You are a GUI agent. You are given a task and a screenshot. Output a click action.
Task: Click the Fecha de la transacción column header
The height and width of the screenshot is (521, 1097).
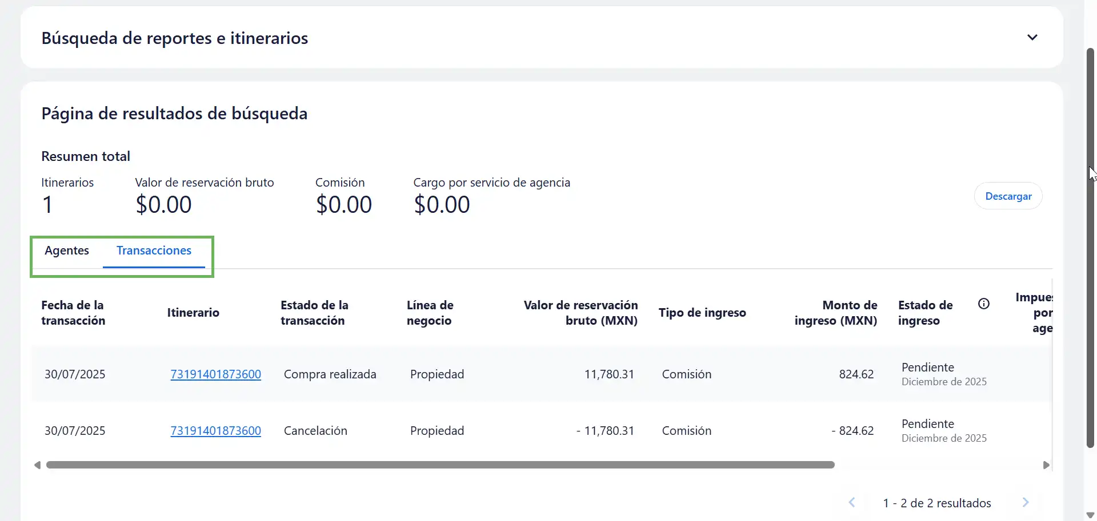point(73,313)
